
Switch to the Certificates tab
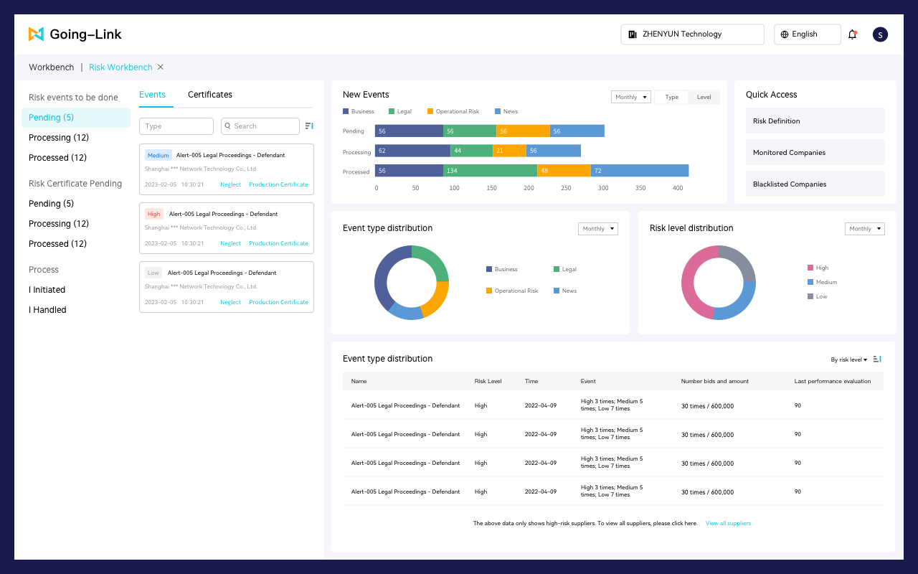pyautogui.click(x=210, y=95)
